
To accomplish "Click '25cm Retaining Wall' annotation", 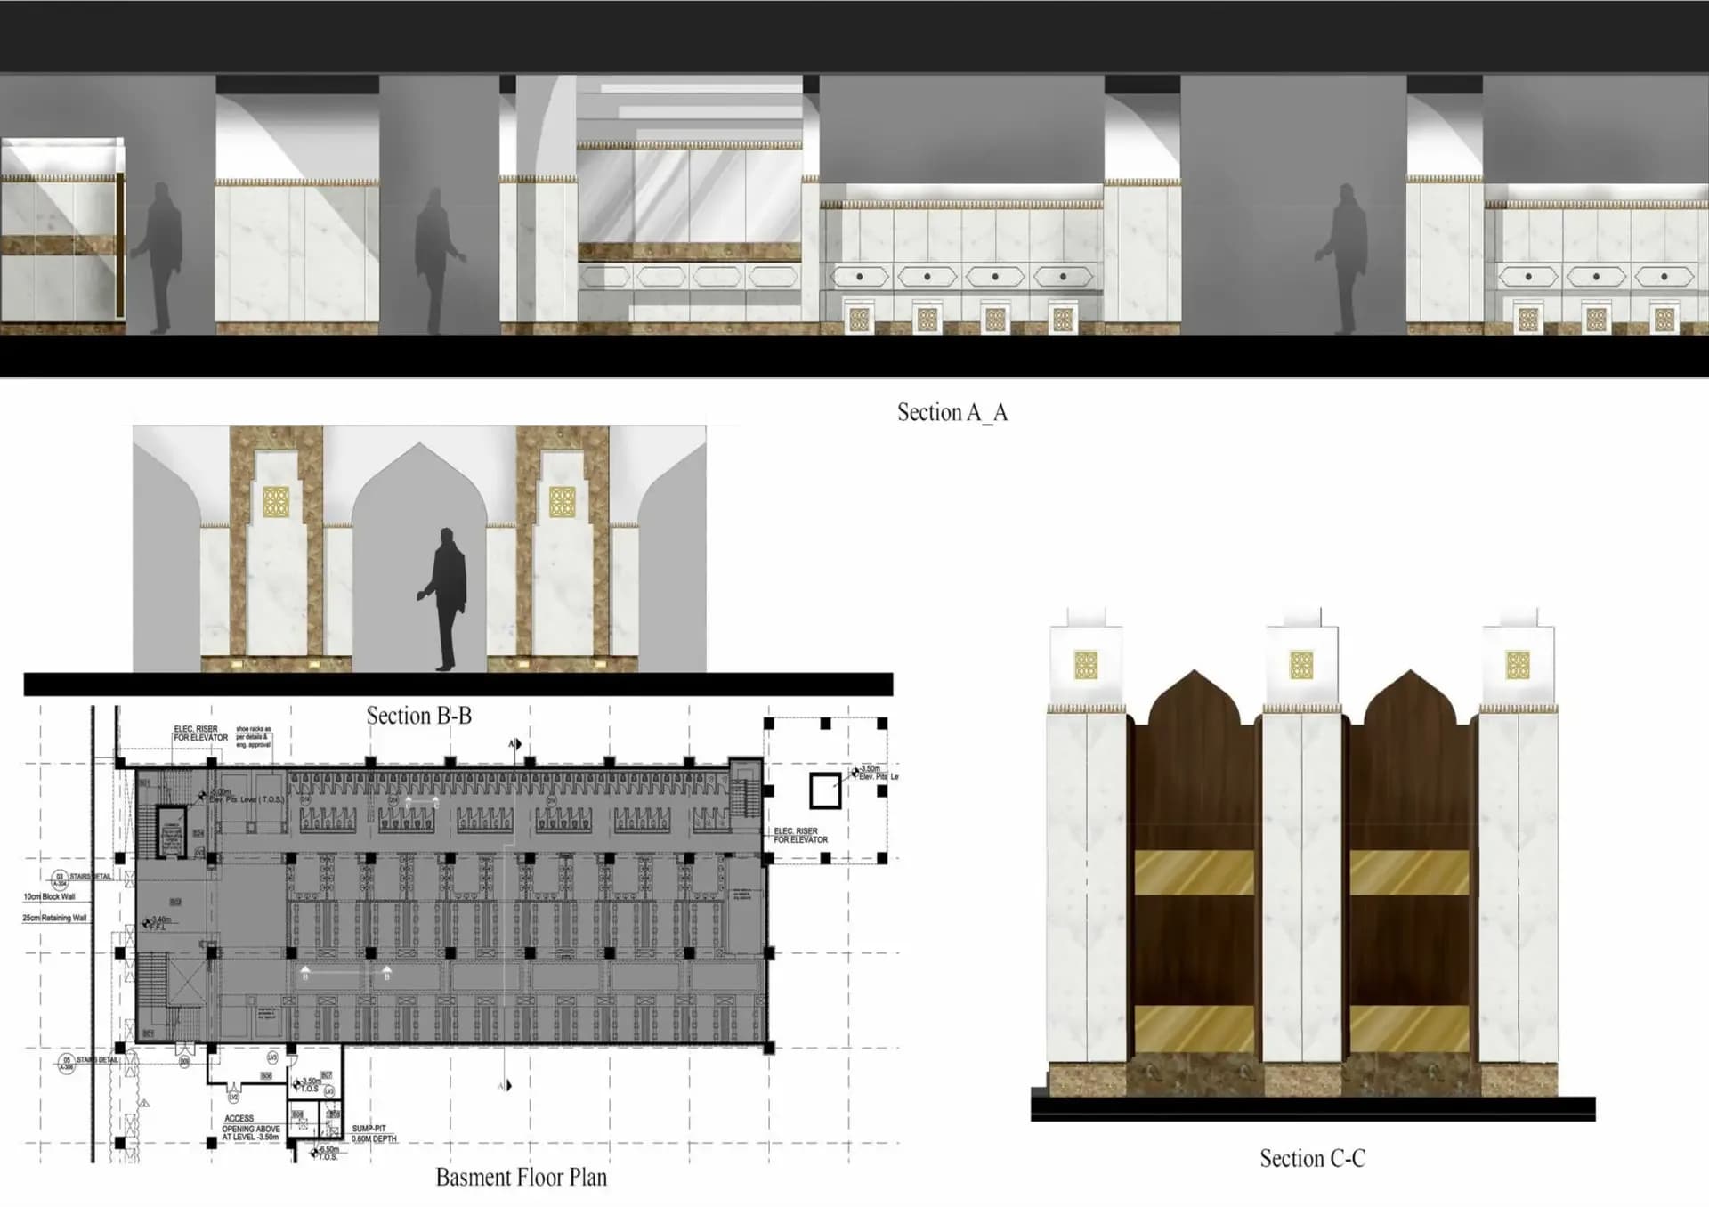I will coord(54,918).
